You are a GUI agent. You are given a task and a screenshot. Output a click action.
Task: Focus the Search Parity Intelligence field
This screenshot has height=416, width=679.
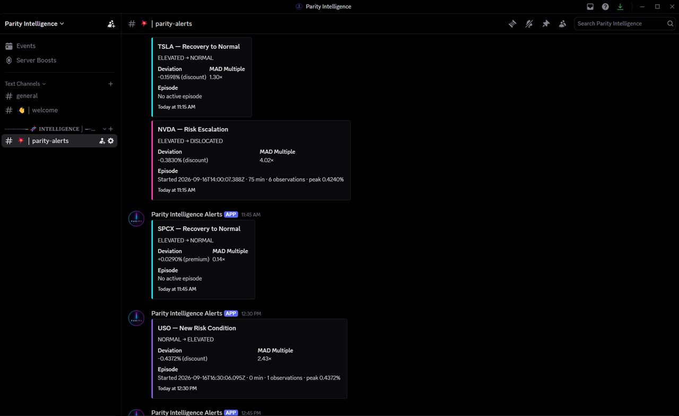click(625, 24)
